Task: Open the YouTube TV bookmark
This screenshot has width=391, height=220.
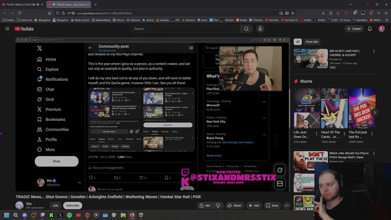Action: coord(289,20)
